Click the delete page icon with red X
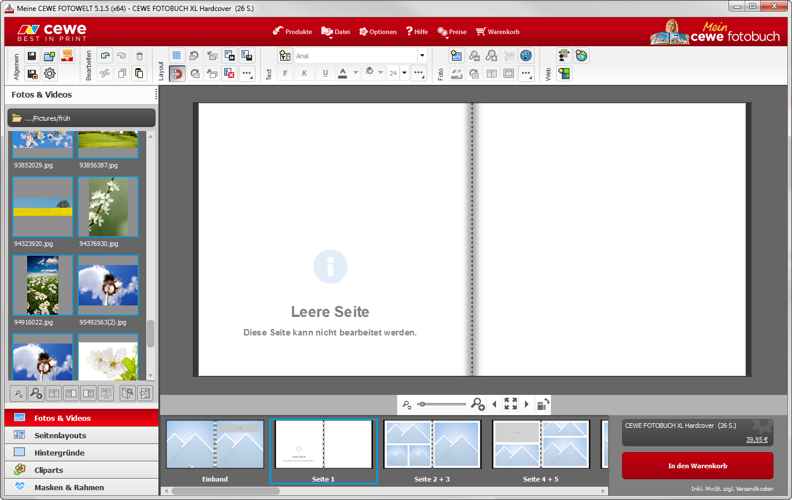 [230, 73]
